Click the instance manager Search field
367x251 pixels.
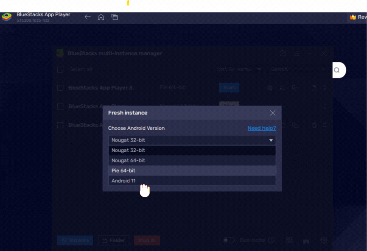[297, 69]
